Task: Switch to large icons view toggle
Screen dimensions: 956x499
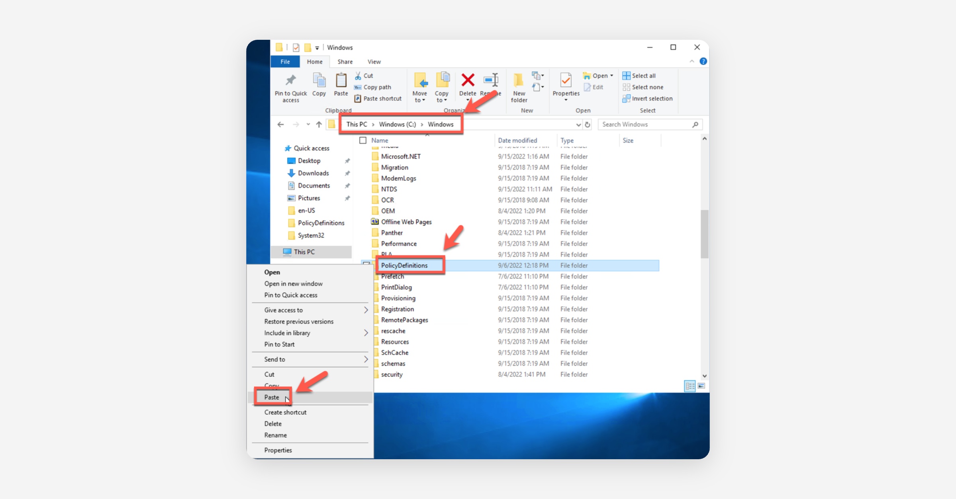Action: tap(701, 386)
